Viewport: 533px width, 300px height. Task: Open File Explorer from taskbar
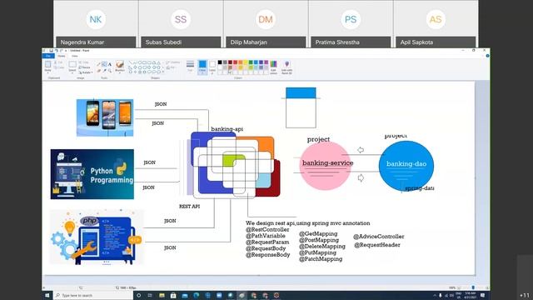click(162, 295)
